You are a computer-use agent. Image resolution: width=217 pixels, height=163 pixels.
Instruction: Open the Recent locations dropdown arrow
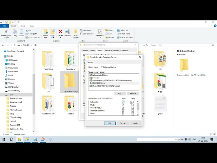click(11, 45)
